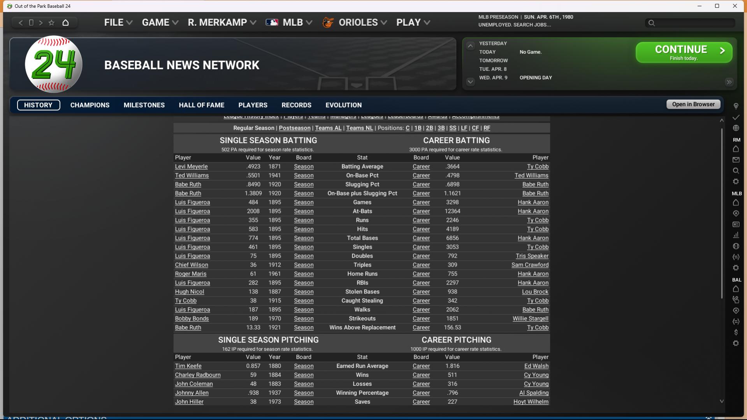Click the checkmark icon in right sidebar
Viewport: 747px width, 420px height.
tap(736, 117)
